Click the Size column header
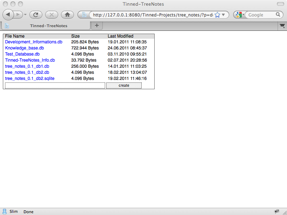Viewport: 287px width, 215px height. point(75,36)
